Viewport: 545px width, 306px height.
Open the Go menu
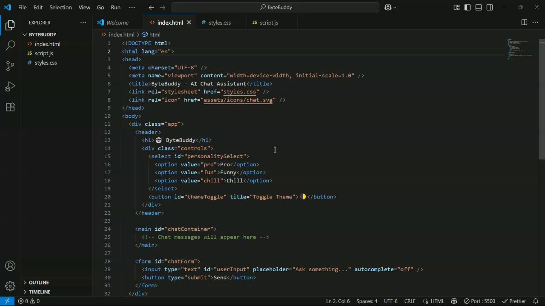pos(100,7)
